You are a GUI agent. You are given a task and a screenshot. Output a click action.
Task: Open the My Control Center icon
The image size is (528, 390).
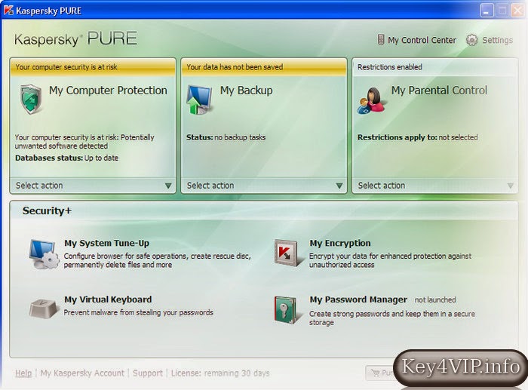pyautogui.click(x=380, y=40)
